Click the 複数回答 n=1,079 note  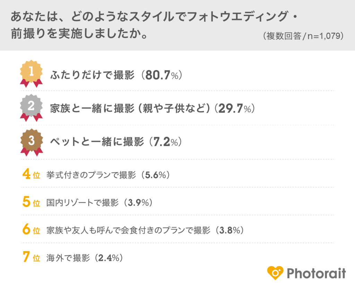(x=303, y=36)
